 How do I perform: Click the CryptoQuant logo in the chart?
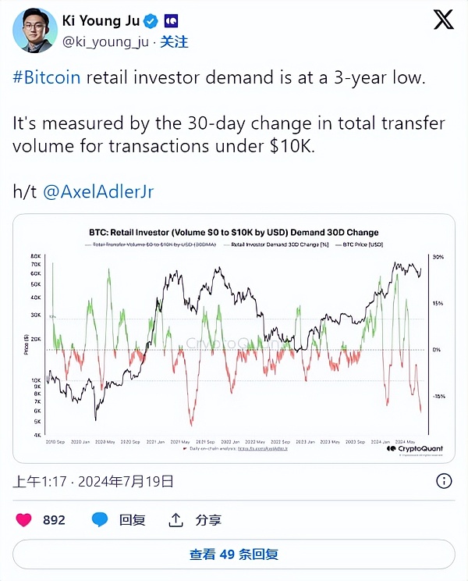pos(414,448)
